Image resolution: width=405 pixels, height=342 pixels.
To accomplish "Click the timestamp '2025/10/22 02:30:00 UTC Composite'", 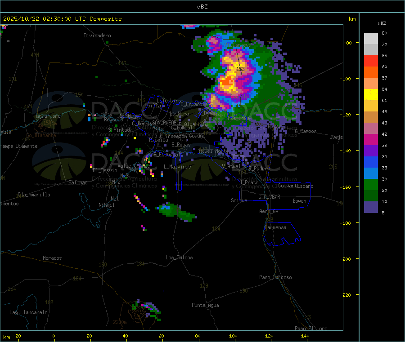I will 62,19.
